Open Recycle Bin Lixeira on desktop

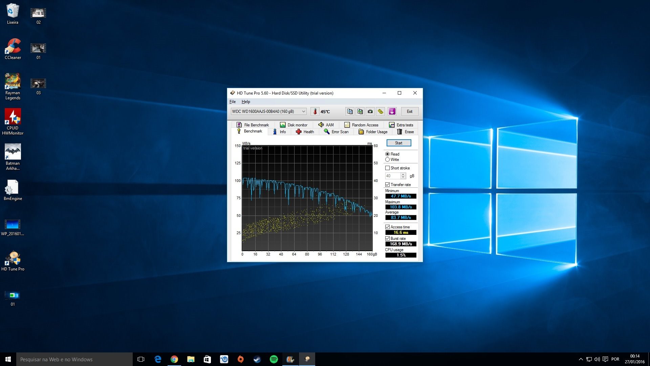pos(13,14)
